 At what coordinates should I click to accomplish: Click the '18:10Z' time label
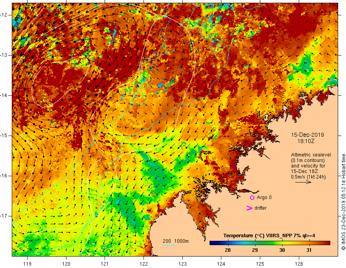[x=306, y=141]
